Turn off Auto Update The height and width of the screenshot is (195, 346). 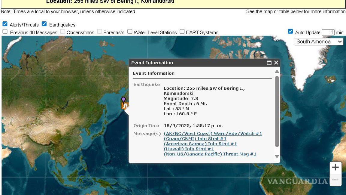click(x=290, y=31)
